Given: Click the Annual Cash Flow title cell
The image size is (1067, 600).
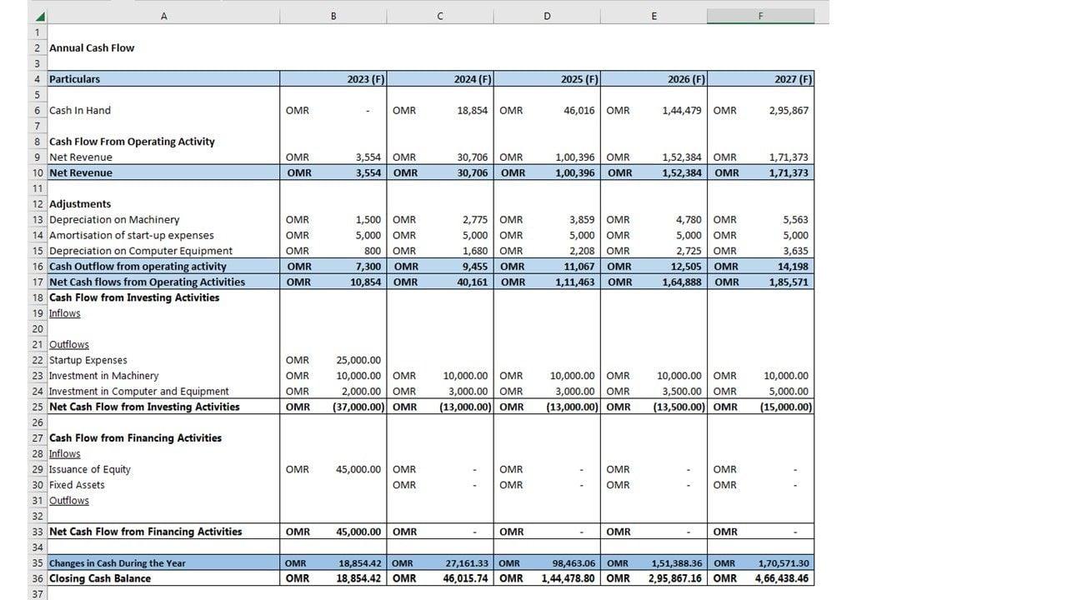Looking at the screenshot, I should coord(92,47).
